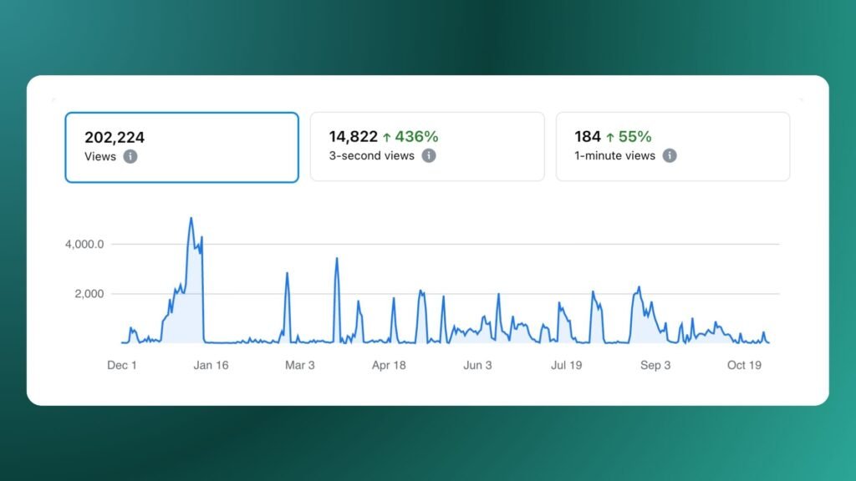The image size is (856, 481).
Task: Click the Oct 19 date label
Action: coord(744,365)
